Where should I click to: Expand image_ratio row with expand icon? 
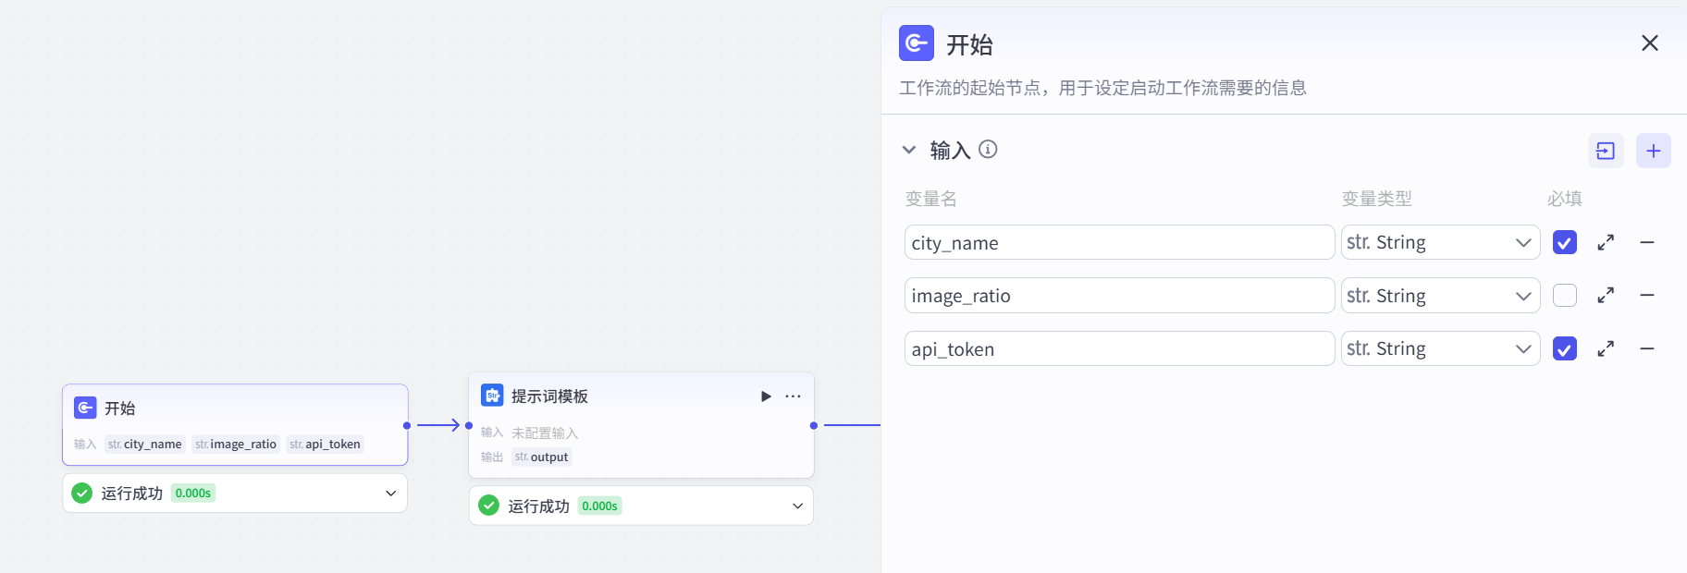[x=1606, y=296]
